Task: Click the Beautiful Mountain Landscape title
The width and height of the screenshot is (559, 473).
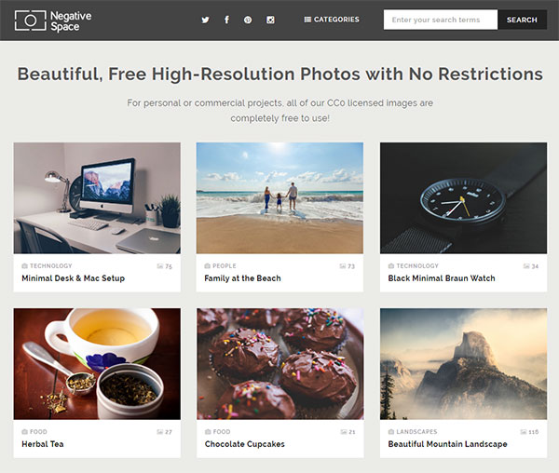Action: 447,444
